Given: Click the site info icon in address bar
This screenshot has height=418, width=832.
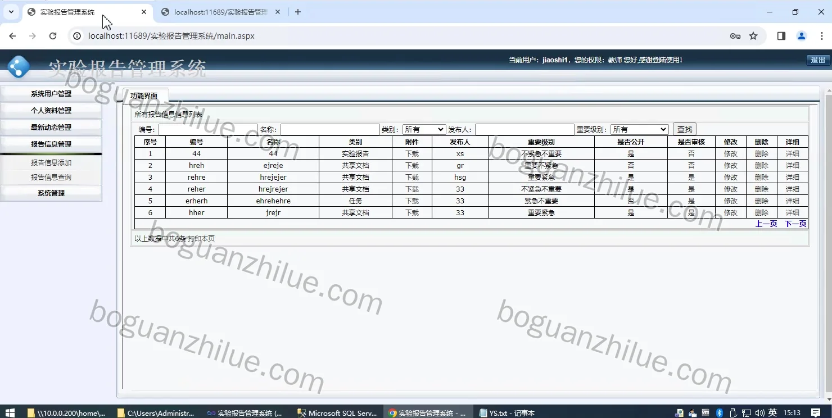Looking at the screenshot, I should point(78,36).
